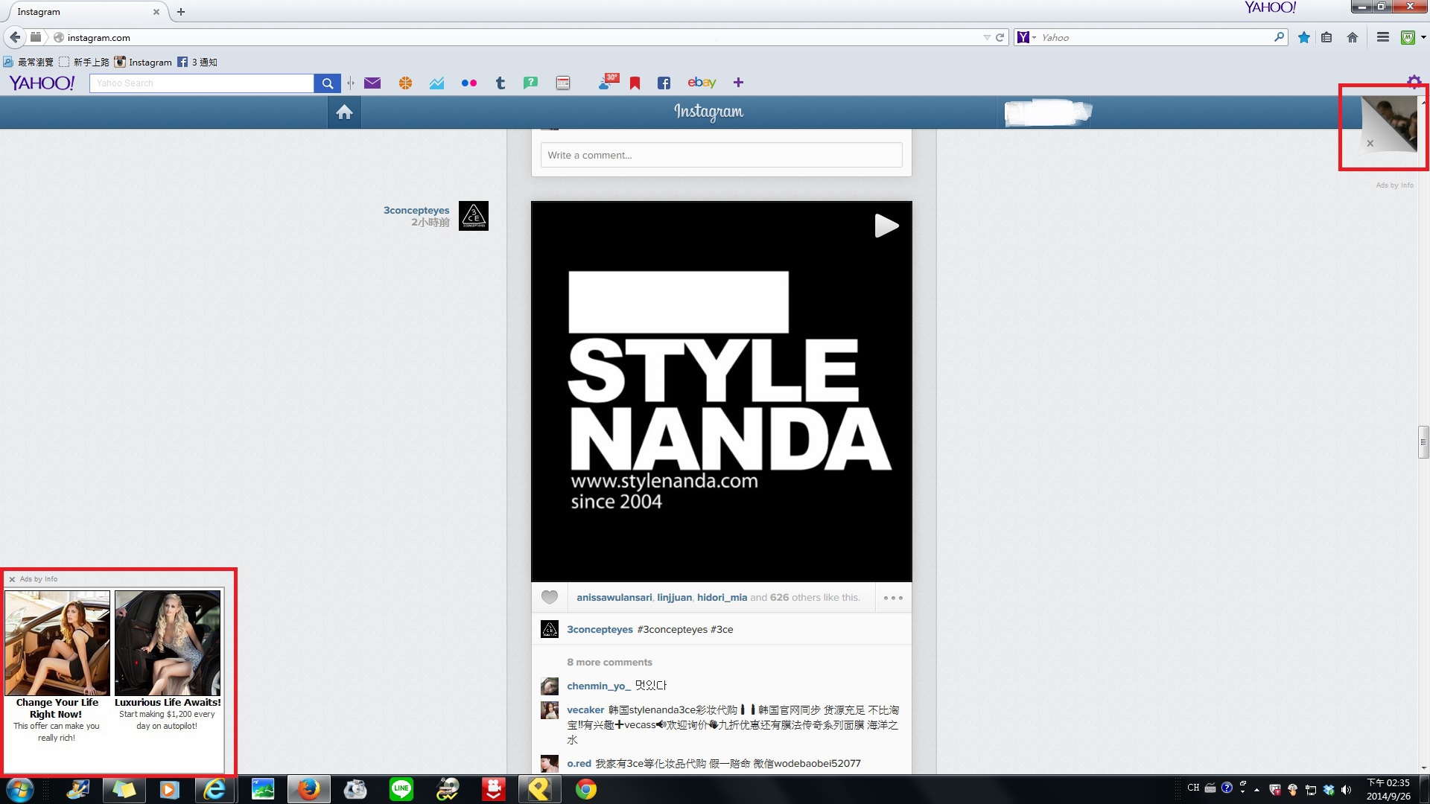Screen dimensions: 1430x804
Task: Click the Write a comment field
Action: pyautogui.click(x=721, y=155)
